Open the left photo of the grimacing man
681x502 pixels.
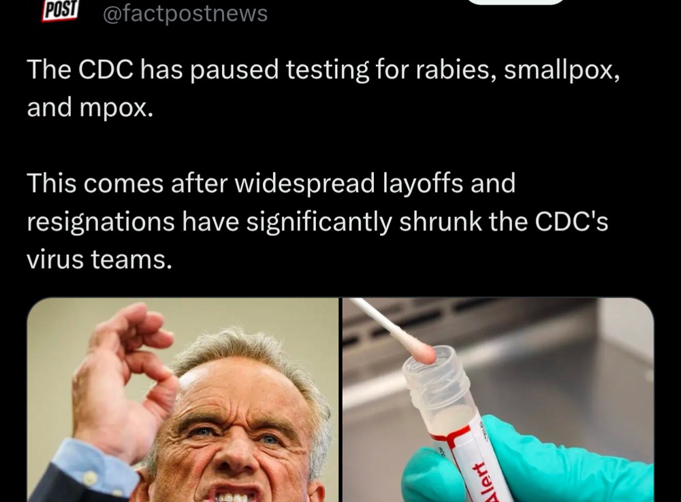pyautogui.click(x=183, y=399)
